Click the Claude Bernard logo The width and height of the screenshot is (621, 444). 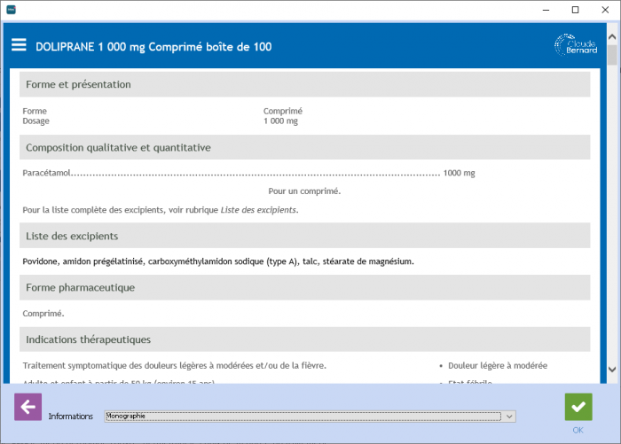coord(576,45)
